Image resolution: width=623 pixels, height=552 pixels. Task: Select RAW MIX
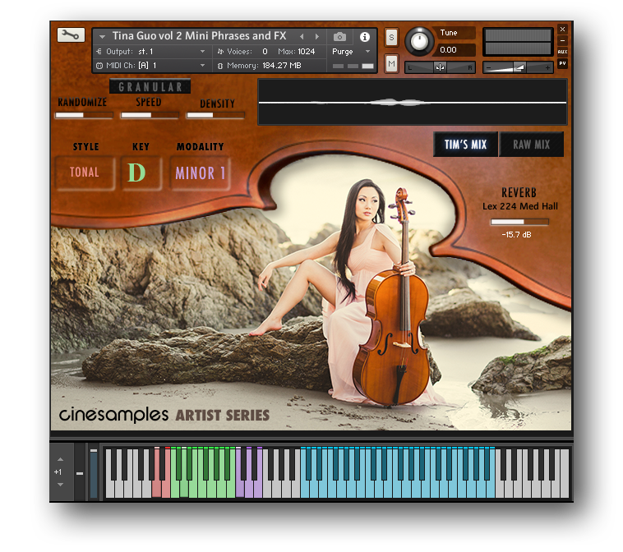531,145
